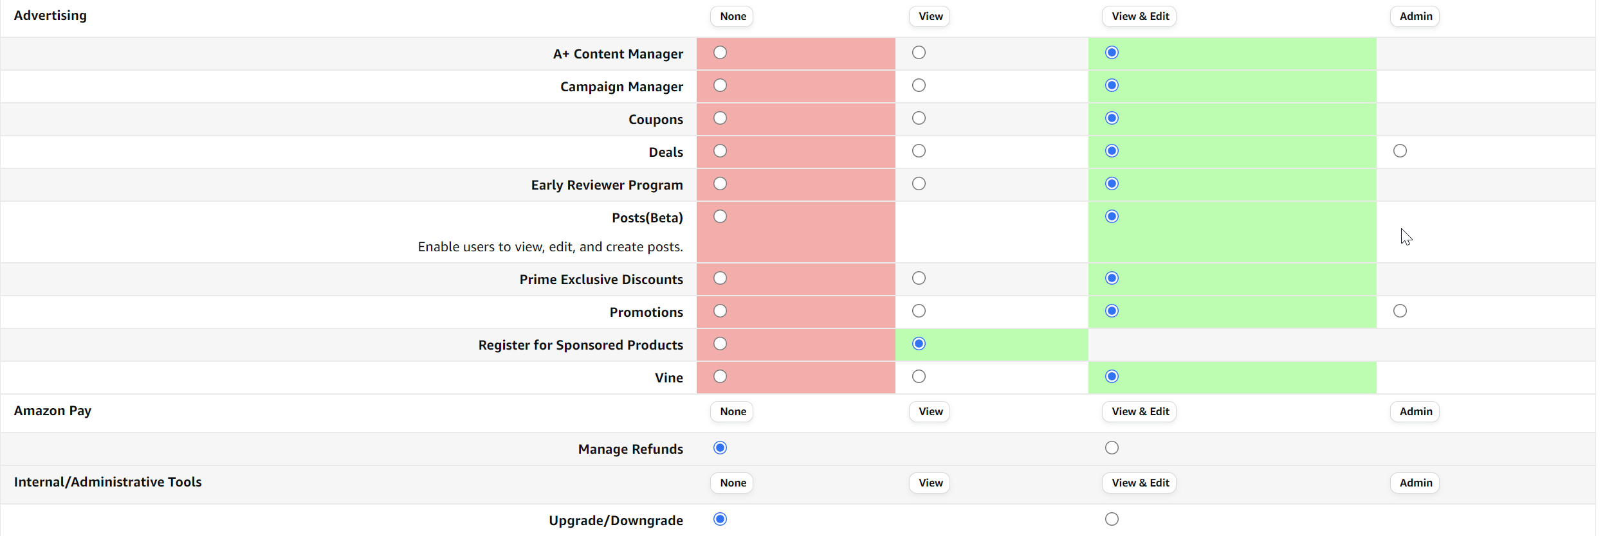The image size is (1605, 536).
Task: Choose Admin permission for Deals
Action: [x=1400, y=151]
